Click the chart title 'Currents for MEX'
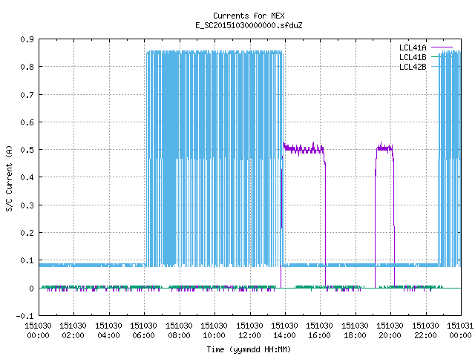The width and height of the screenshot is (475, 356). (x=249, y=16)
